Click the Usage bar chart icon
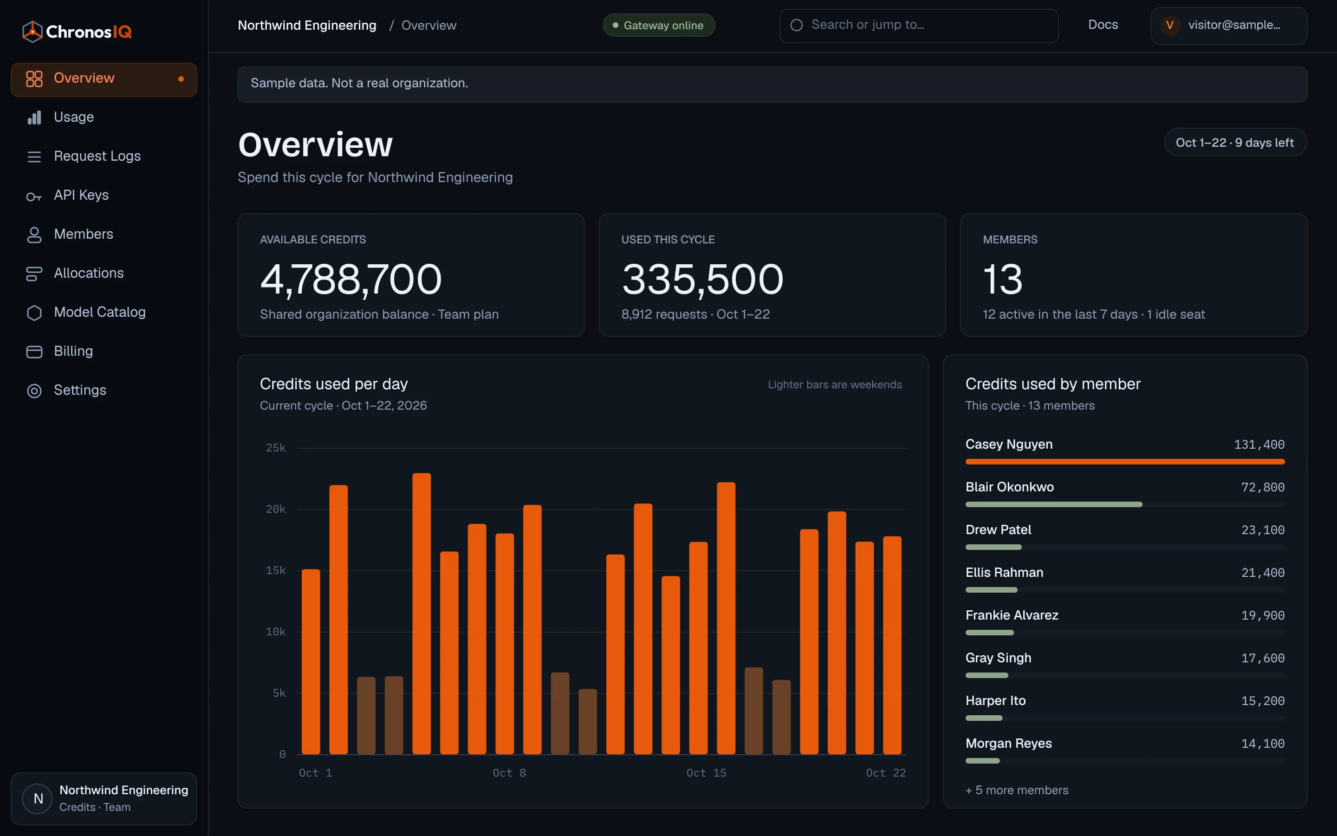This screenshot has height=836, width=1337. click(x=34, y=118)
